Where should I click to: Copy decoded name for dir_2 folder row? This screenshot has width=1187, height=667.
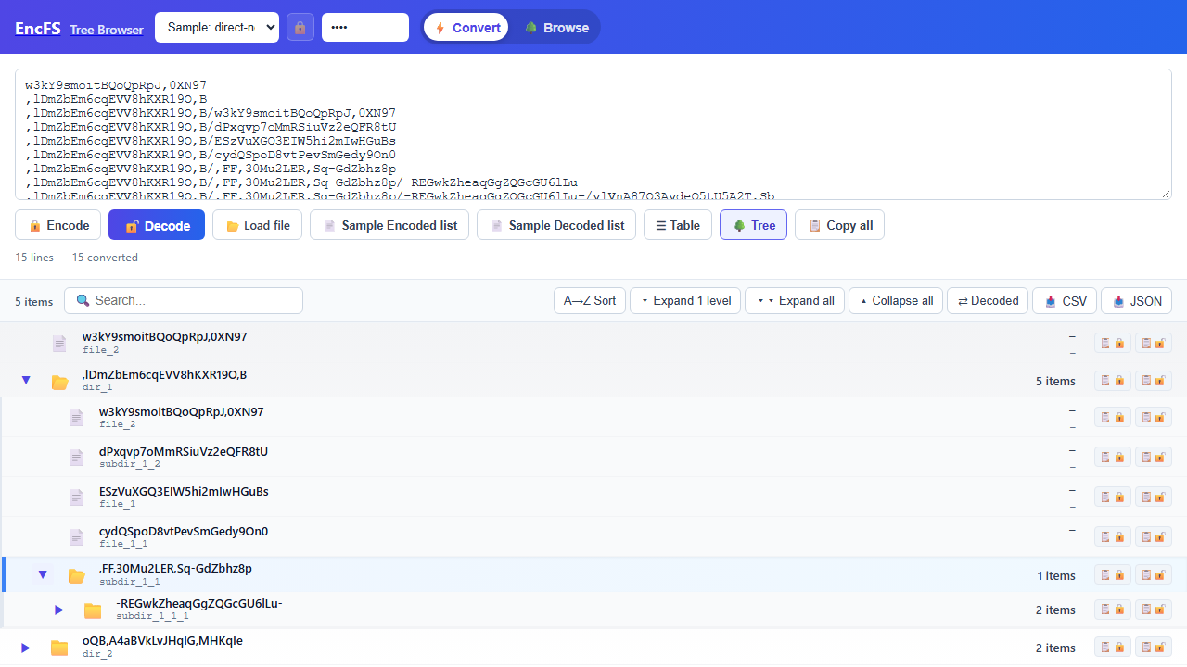(1154, 648)
